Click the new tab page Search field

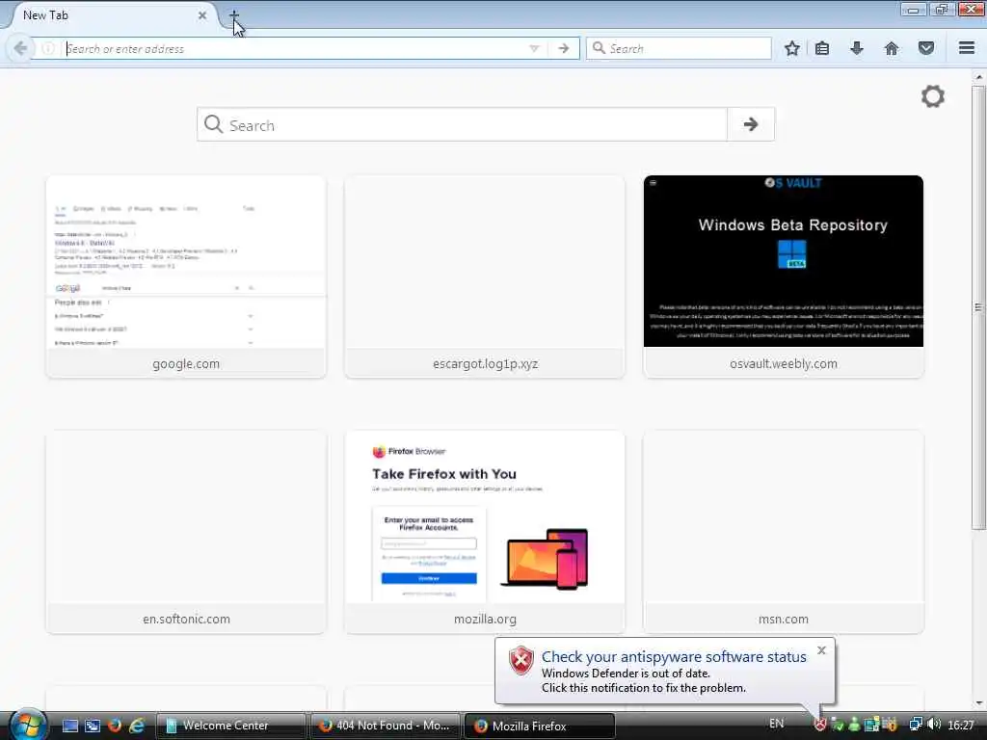tap(463, 124)
